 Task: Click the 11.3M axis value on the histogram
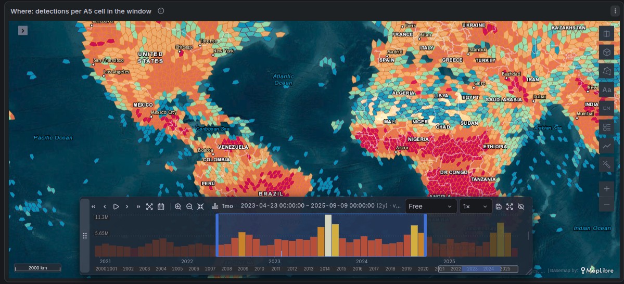(102, 217)
